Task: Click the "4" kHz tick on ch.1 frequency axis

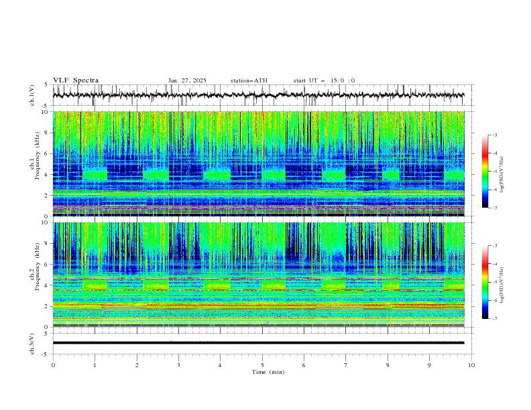Action: pos(47,175)
